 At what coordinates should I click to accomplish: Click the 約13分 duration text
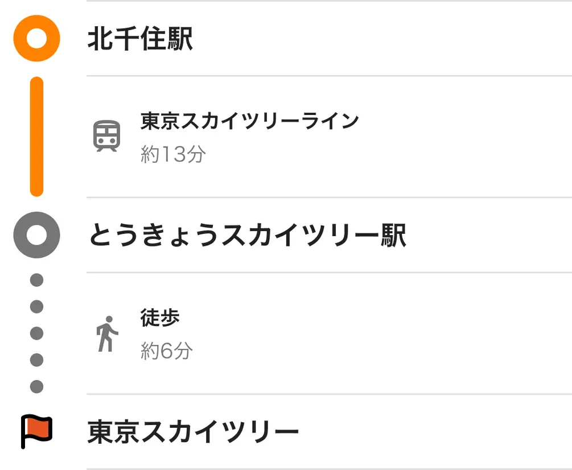[x=173, y=154]
